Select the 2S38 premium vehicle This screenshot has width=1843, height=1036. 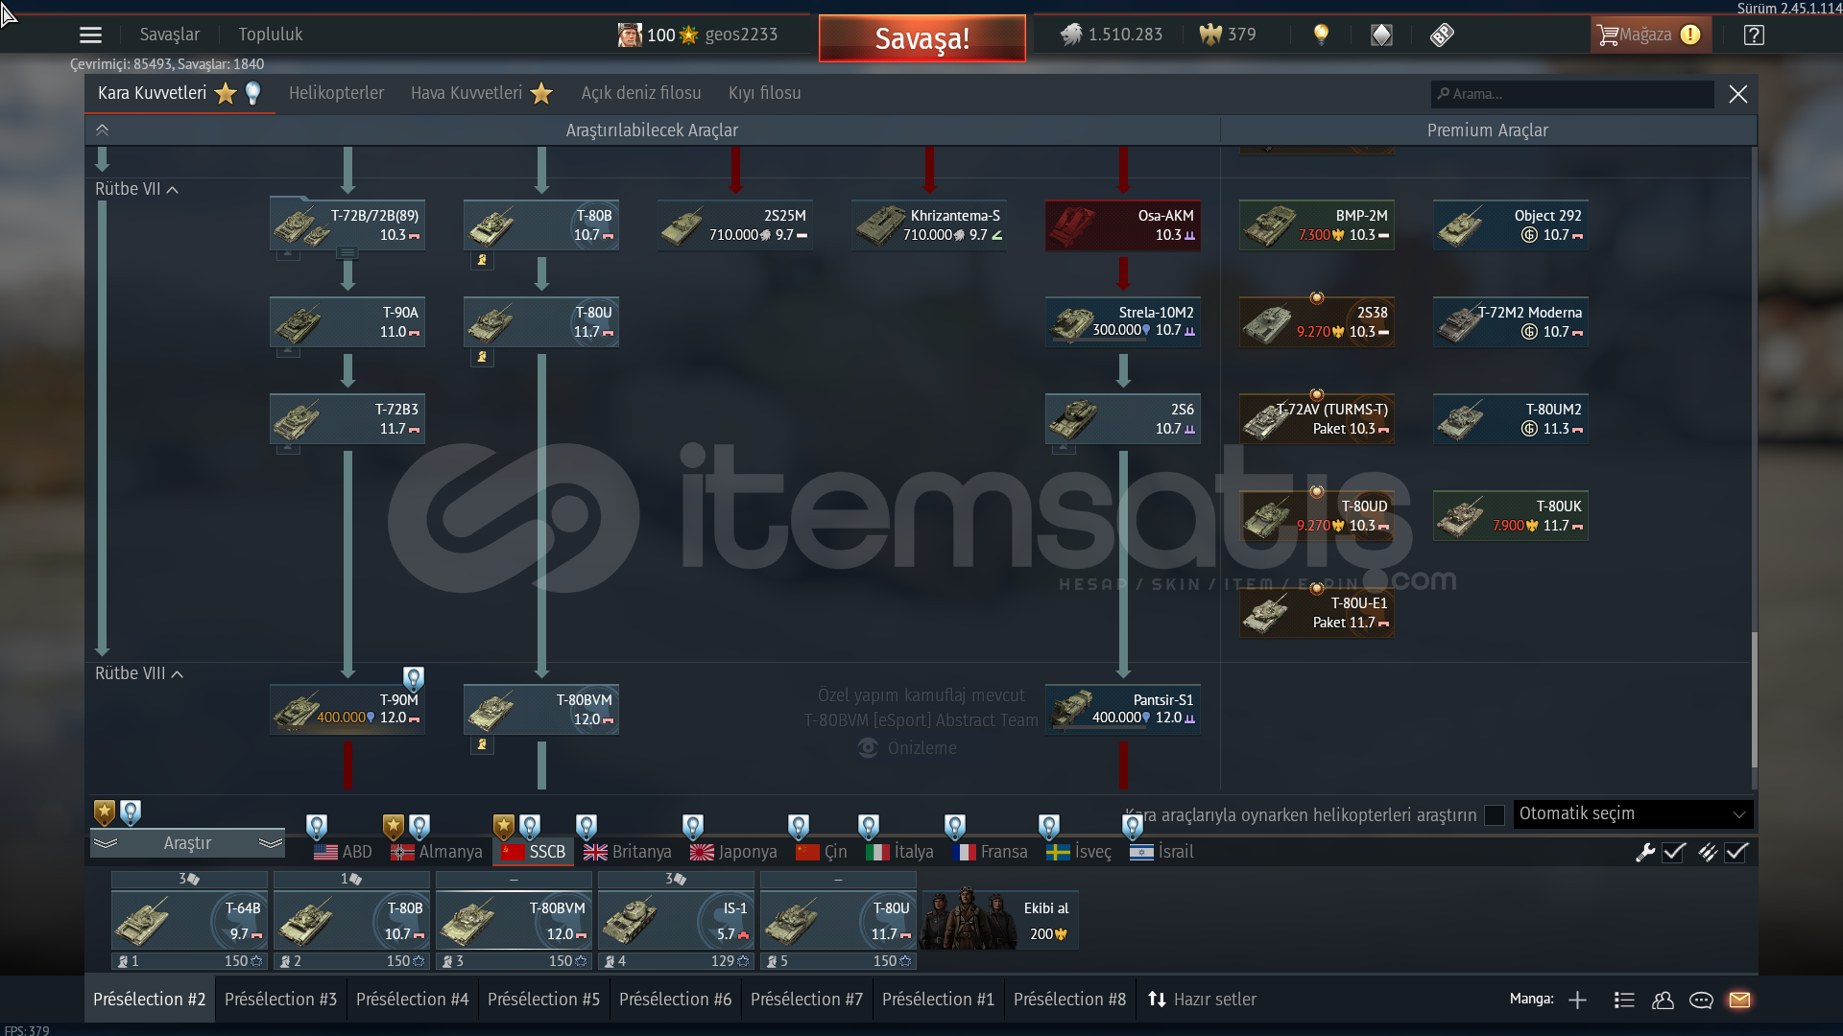tap(1317, 322)
